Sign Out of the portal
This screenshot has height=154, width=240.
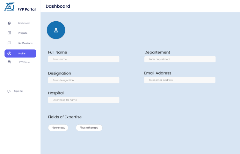click(18, 91)
